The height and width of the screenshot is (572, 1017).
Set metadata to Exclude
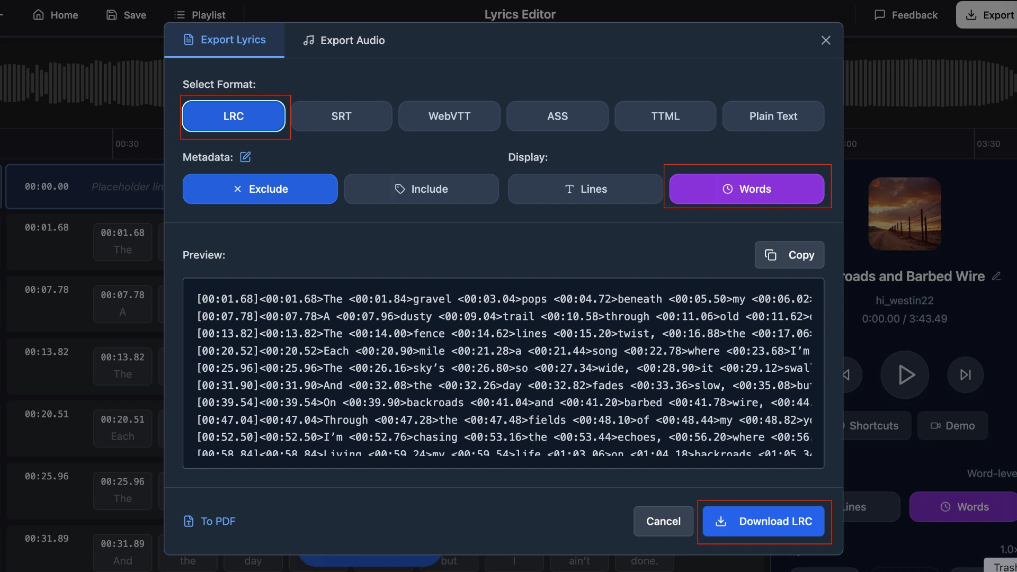pyautogui.click(x=260, y=189)
